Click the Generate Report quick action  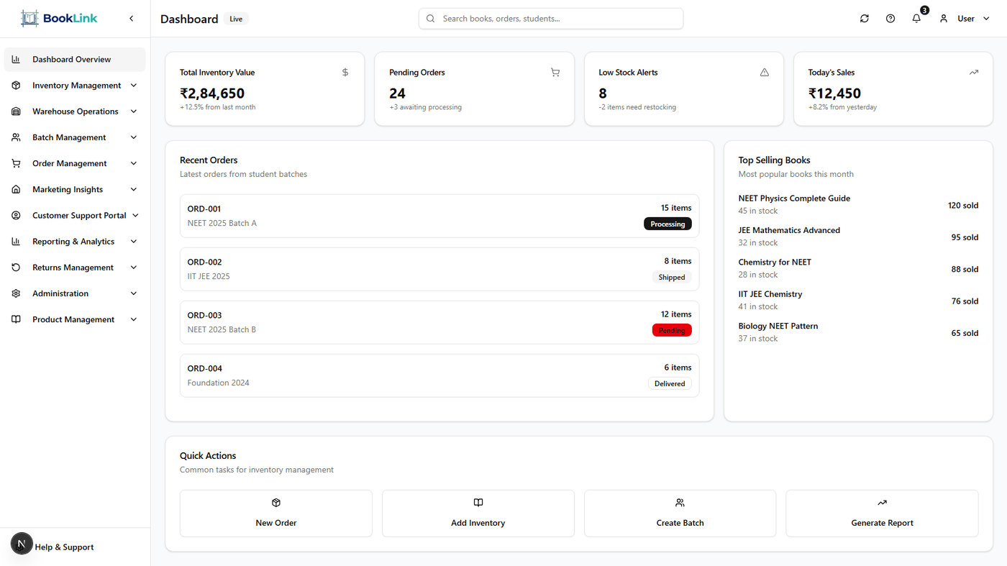click(882, 513)
